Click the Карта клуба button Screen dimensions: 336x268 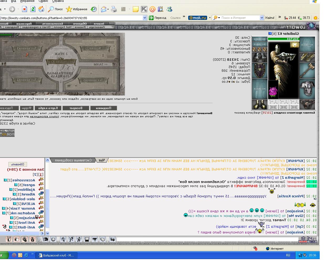(48, 108)
